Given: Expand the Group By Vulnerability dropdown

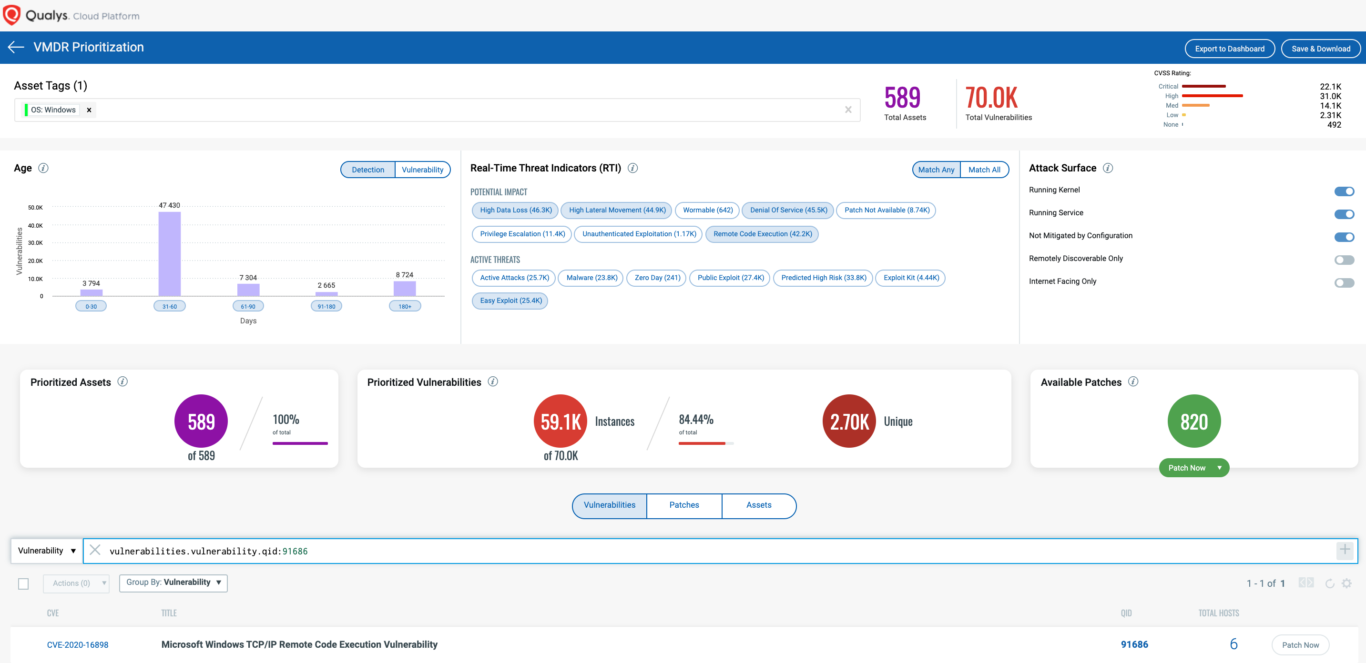Looking at the screenshot, I should click(x=173, y=583).
